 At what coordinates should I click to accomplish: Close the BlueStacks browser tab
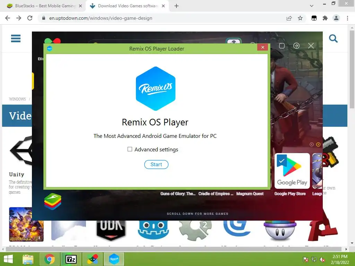point(80,6)
